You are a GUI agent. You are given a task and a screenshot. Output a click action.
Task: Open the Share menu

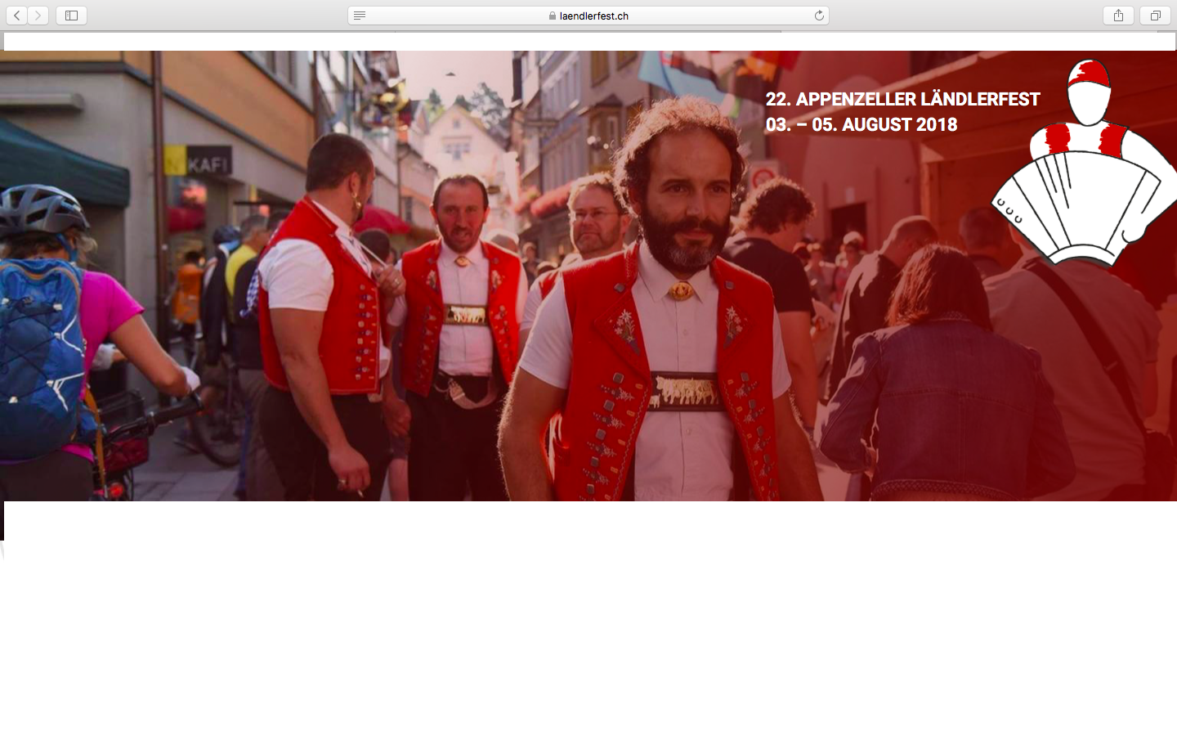coord(1118,16)
